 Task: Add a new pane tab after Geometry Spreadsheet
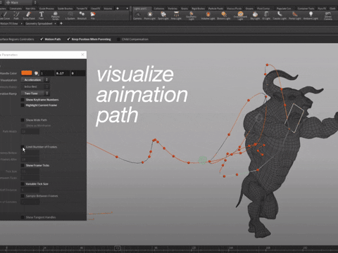61,23
